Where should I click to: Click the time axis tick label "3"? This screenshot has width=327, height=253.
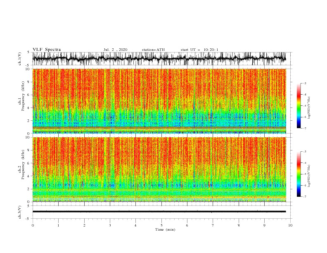tap(110, 225)
